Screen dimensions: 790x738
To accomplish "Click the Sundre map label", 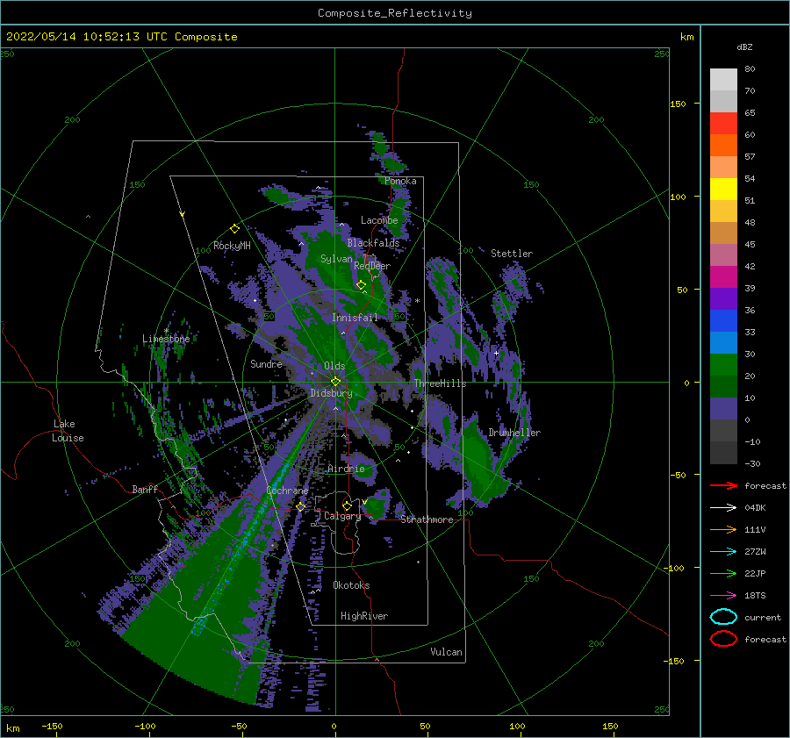I will click(x=267, y=363).
